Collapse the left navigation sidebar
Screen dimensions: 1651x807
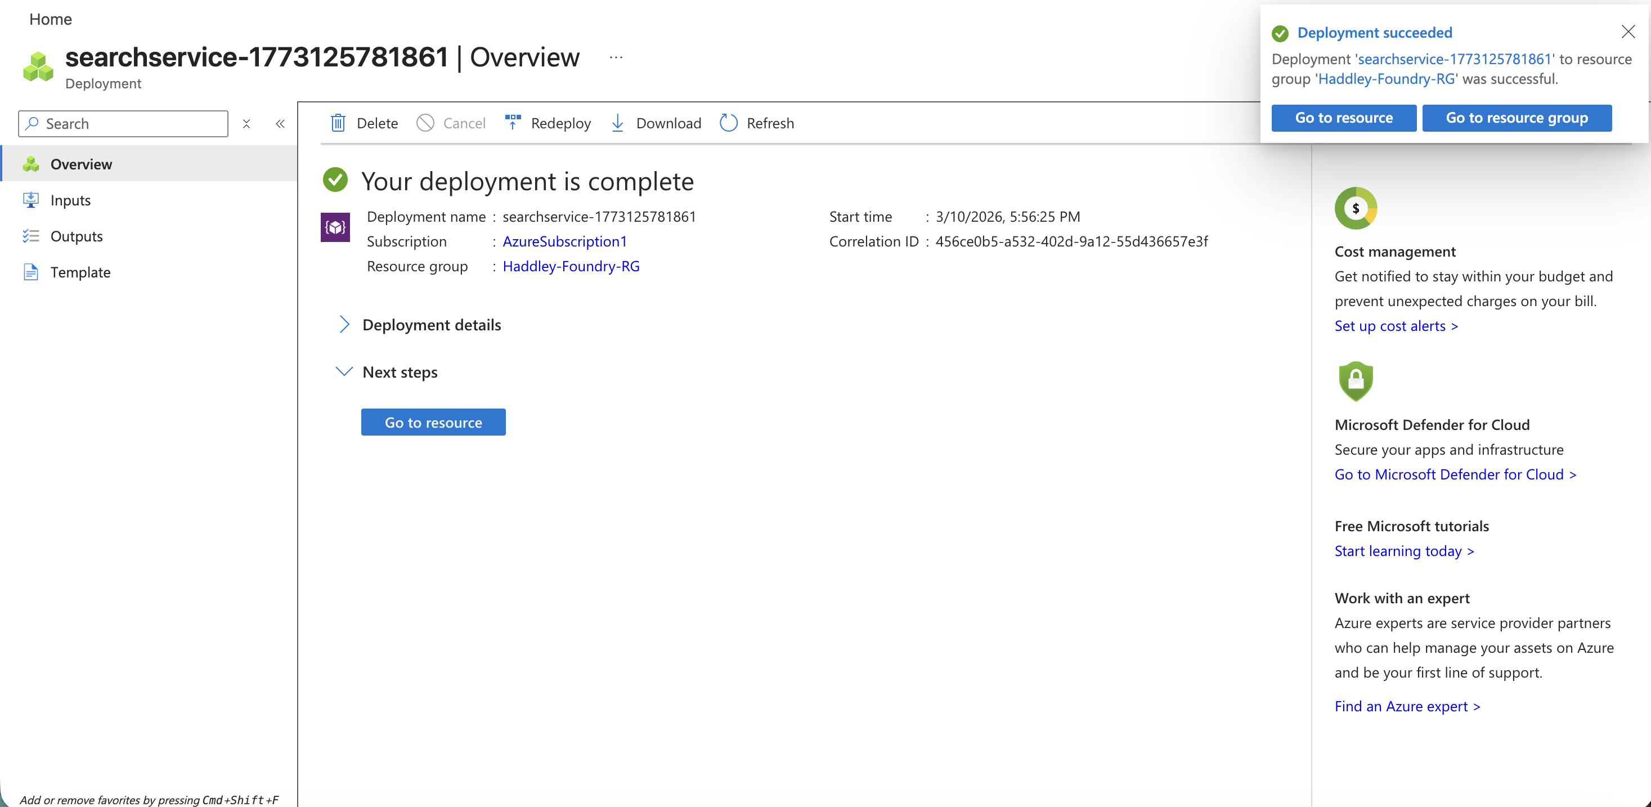click(x=280, y=124)
